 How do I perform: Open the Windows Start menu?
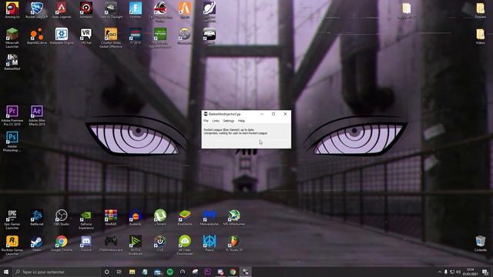point(6,272)
